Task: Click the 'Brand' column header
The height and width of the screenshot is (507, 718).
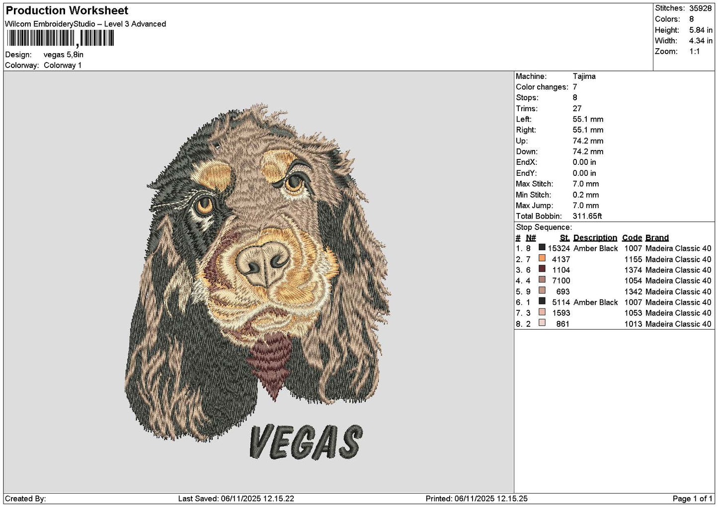Action: coord(657,238)
